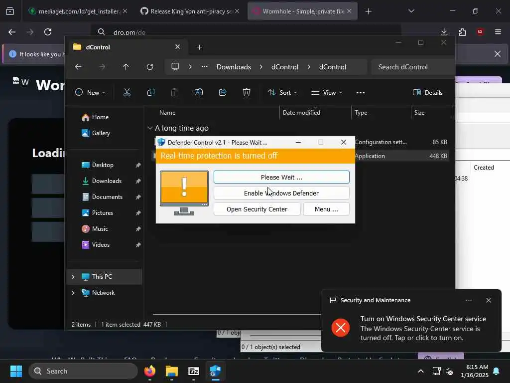Close the Firefox info notification bar
The height and width of the screenshot is (383, 510).
(498, 54)
